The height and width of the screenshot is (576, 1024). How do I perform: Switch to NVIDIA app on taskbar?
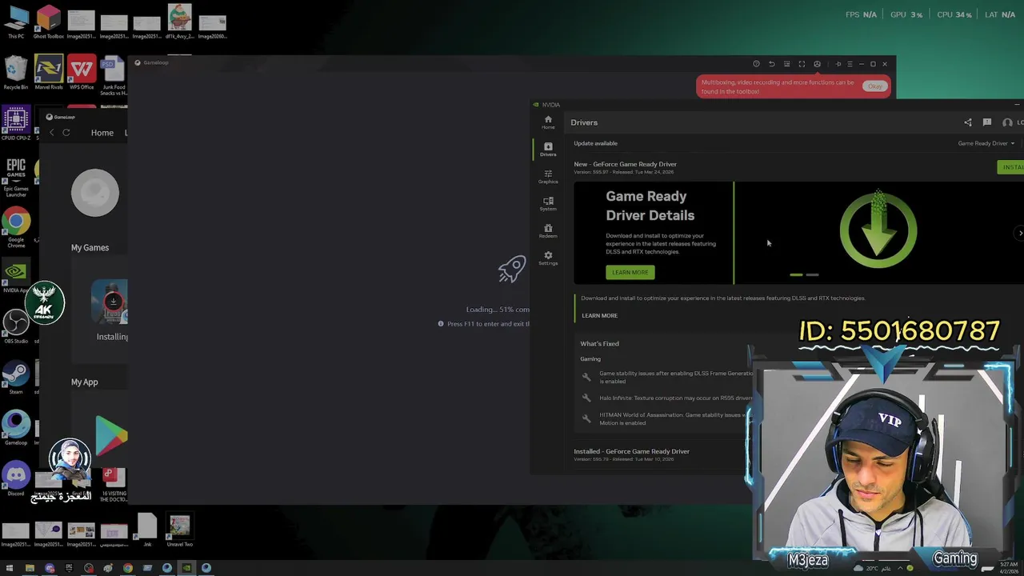(186, 568)
